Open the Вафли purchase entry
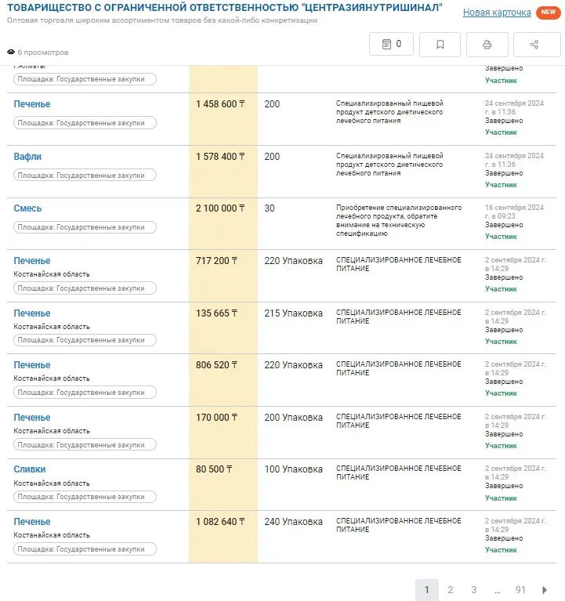This screenshot has width=565, height=601. 27,157
